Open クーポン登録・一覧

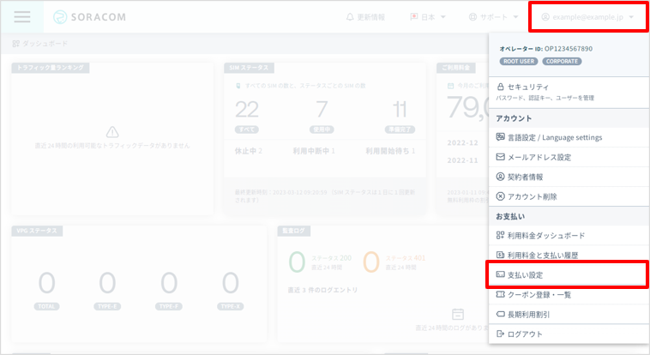(569, 294)
